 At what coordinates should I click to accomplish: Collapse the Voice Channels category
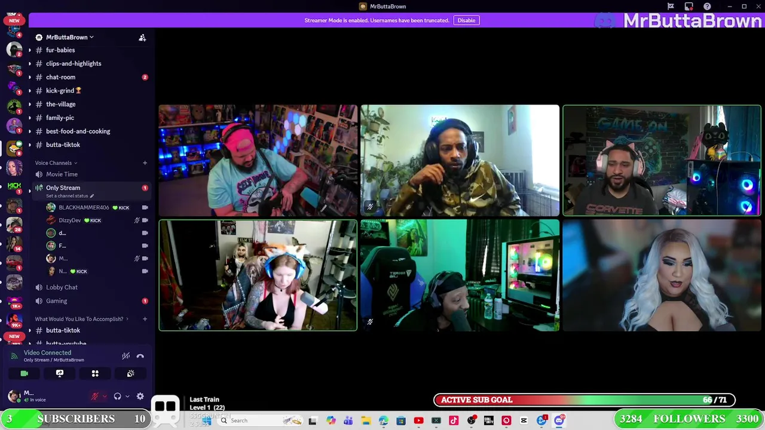pos(56,162)
